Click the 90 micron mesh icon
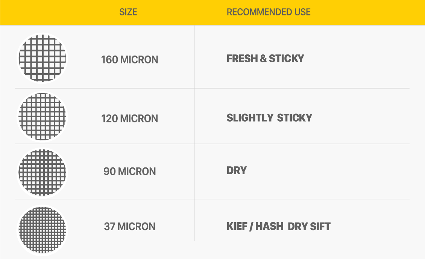 click(42, 172)
